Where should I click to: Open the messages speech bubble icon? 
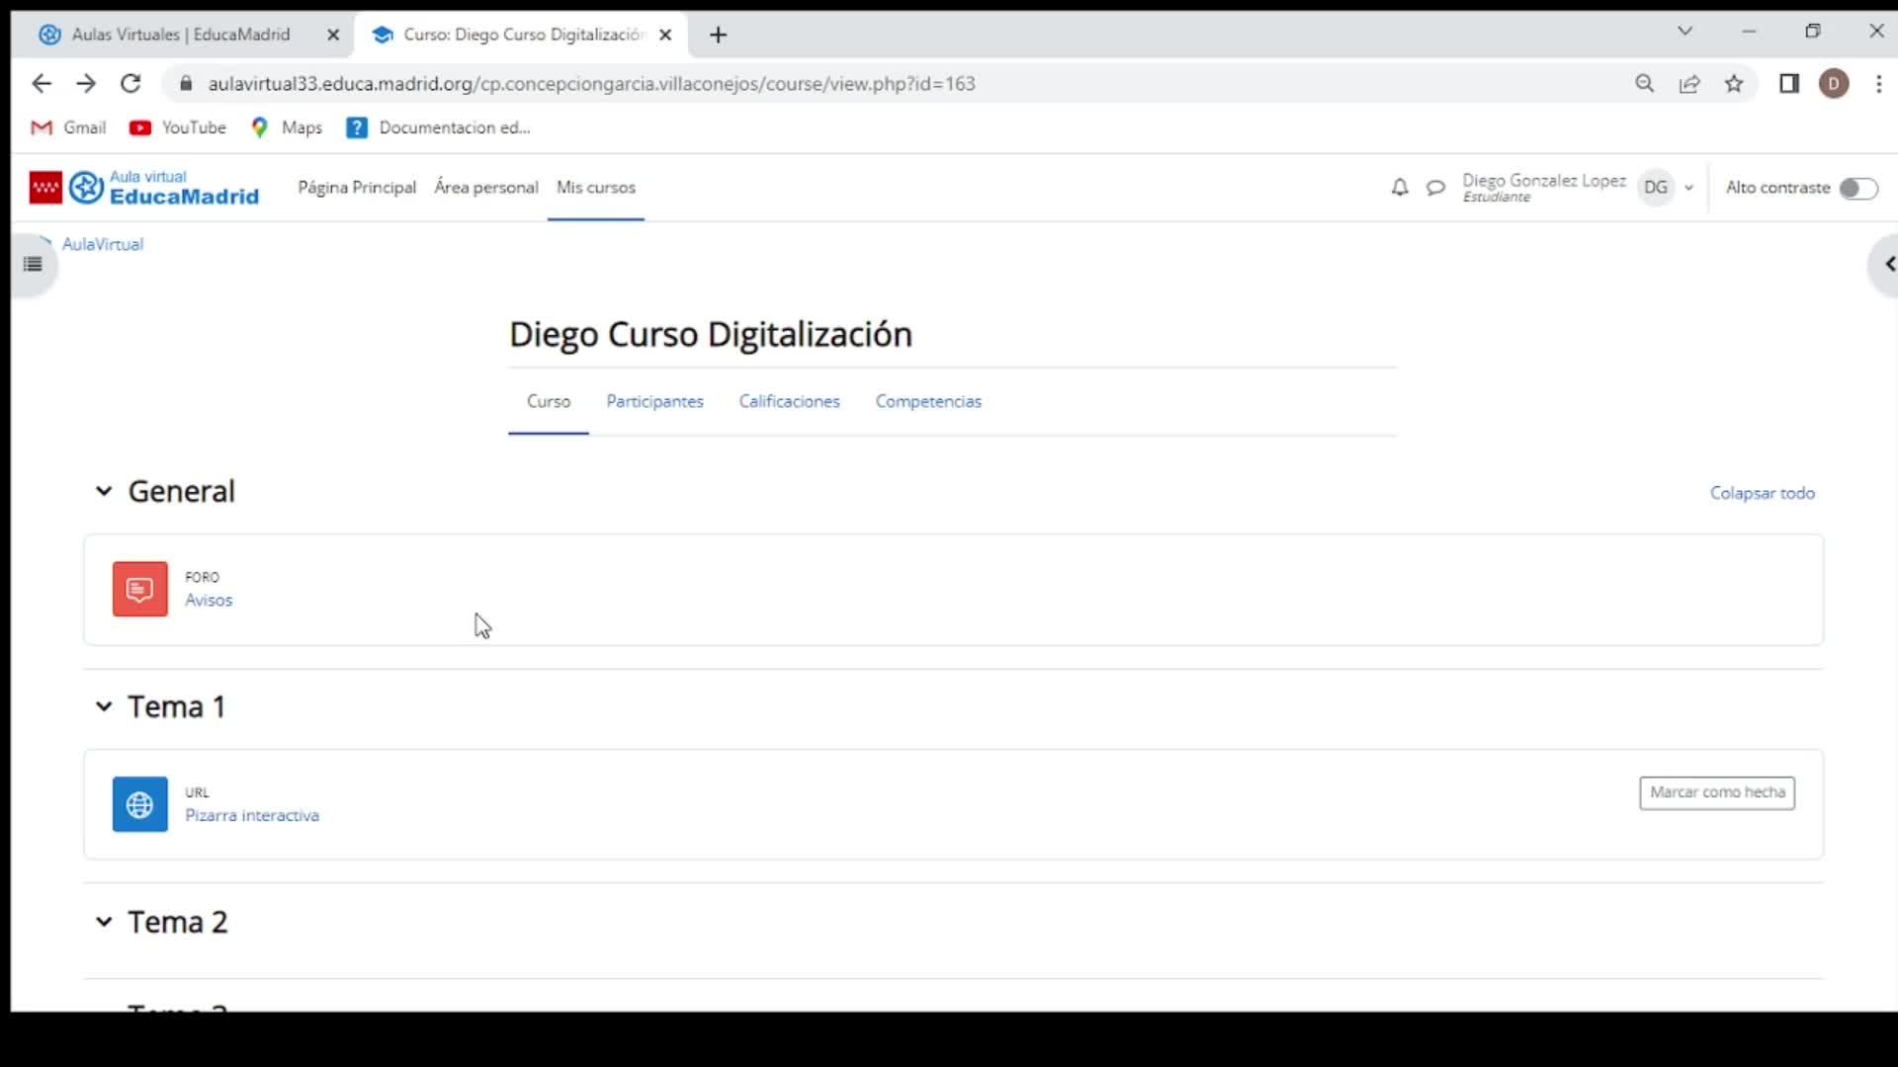click(x=1435, y=188)
